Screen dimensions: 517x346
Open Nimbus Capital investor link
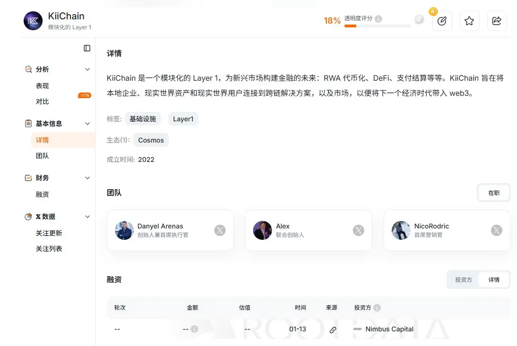coord(389,329)
